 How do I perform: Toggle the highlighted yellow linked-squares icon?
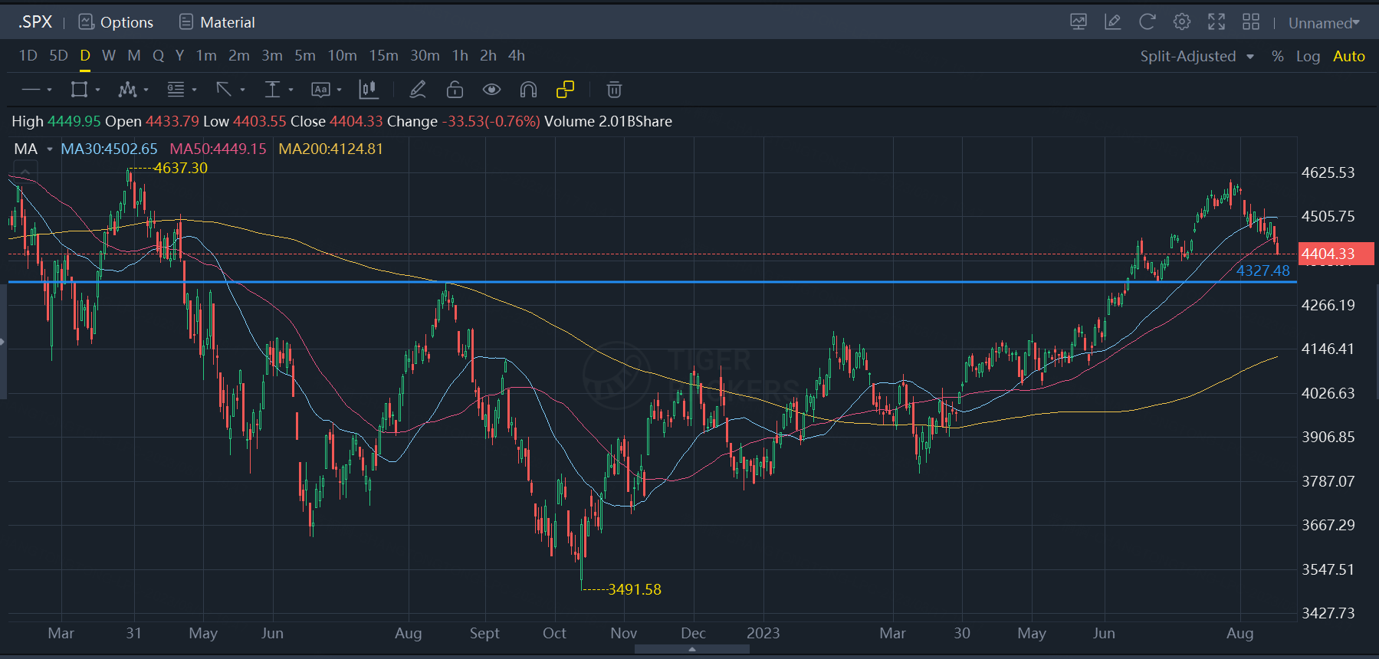coord(565,90)
